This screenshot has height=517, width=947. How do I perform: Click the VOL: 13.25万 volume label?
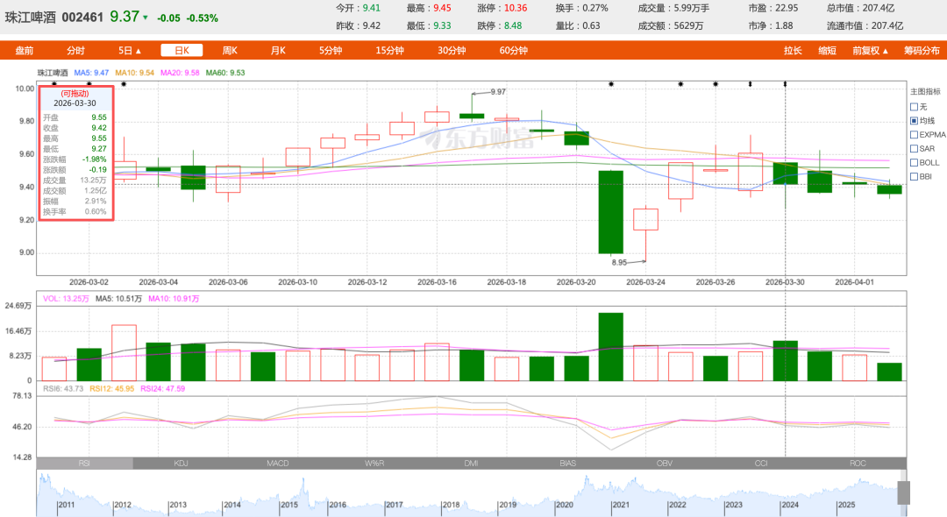[66, 299]
